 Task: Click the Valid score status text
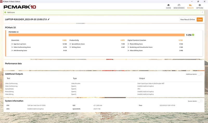point(11,12)
